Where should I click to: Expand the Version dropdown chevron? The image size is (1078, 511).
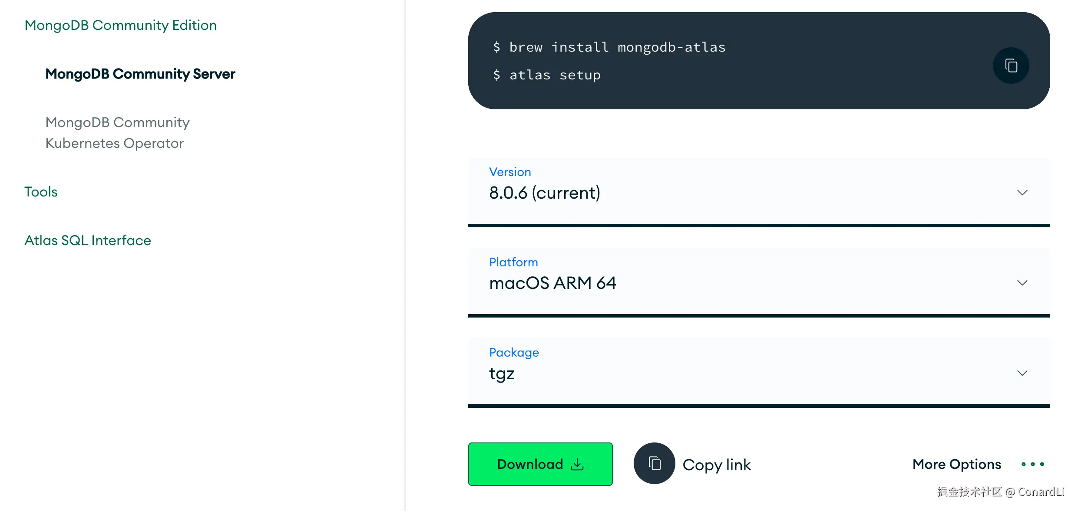[x=1022, y=193]
